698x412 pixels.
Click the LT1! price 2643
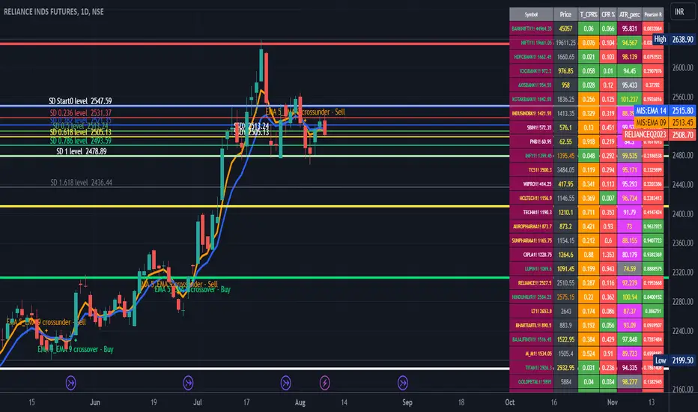[x=565, y=312]
